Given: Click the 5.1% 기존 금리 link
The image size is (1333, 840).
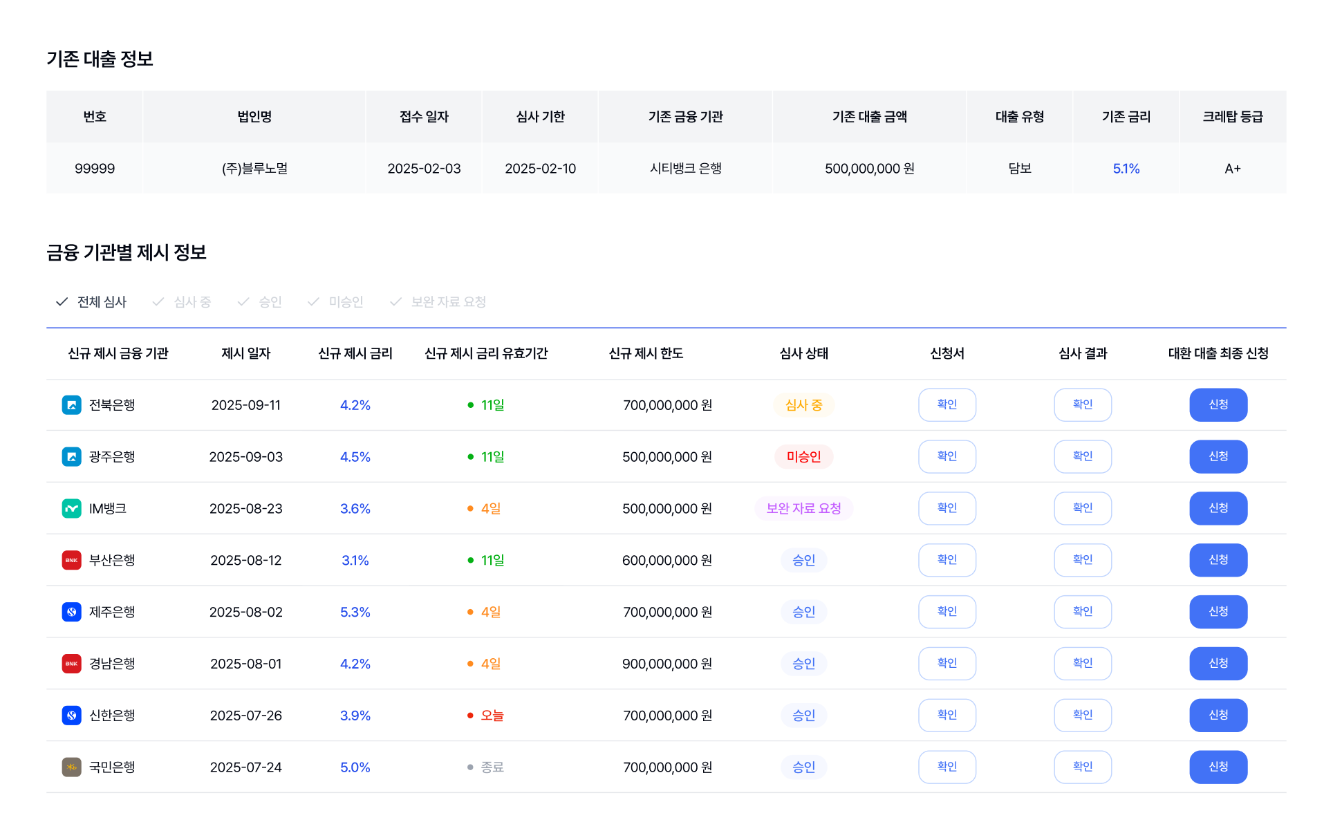Looking at the screenshot, I should point(1126,169).
